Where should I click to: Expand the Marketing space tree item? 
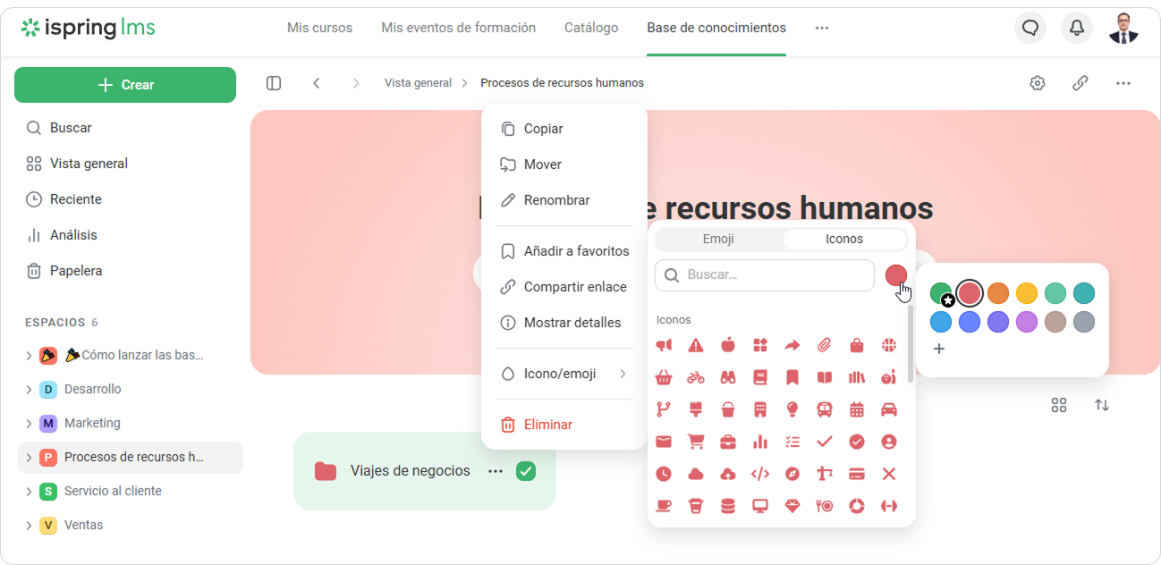point(29,424)
